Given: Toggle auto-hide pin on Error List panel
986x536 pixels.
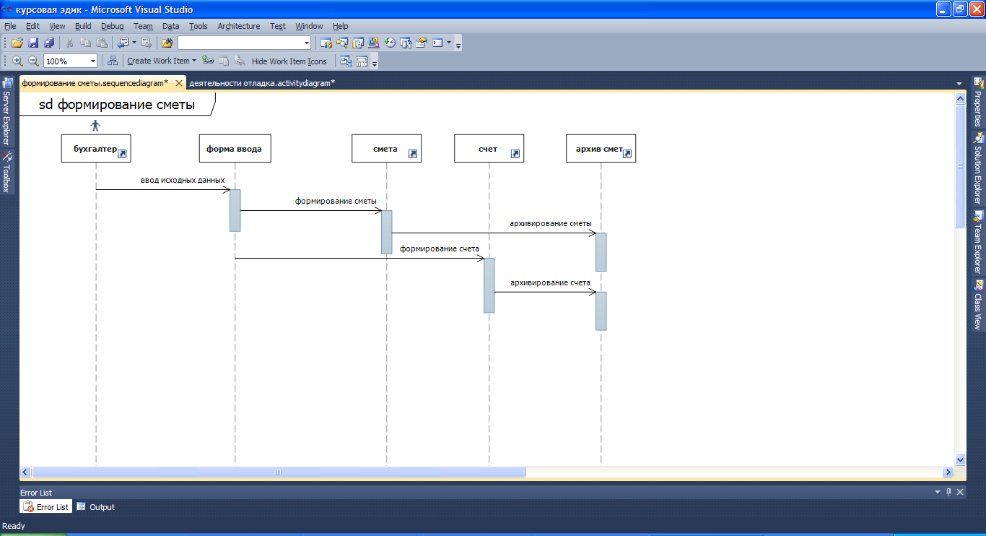Looking at the screenshot, I should (x=948, y=492).
